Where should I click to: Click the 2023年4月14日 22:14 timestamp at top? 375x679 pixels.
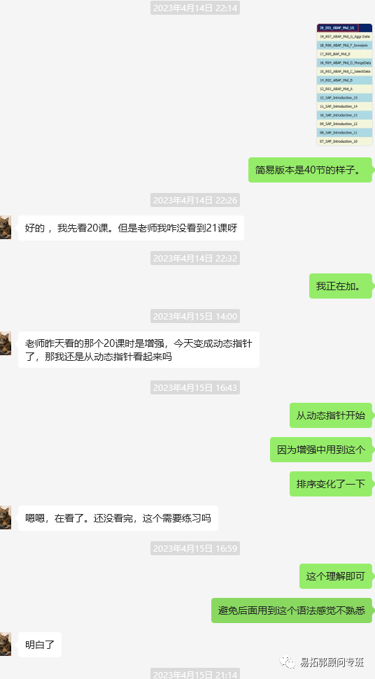point(195,8)
